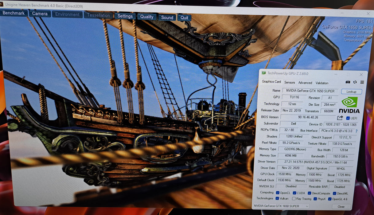Click the GPU-Z refresh icon

pyautogui.click(x=355, y=82)
